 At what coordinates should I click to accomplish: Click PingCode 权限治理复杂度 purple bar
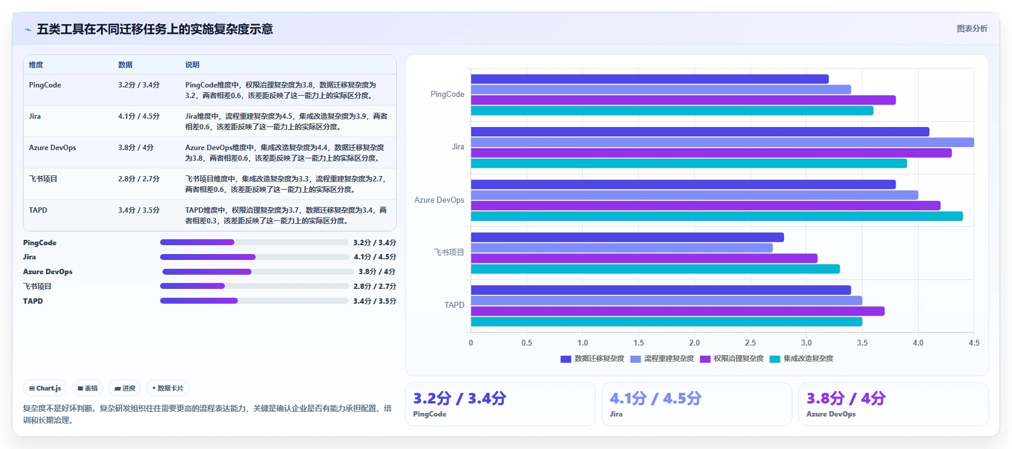[683, 100]
